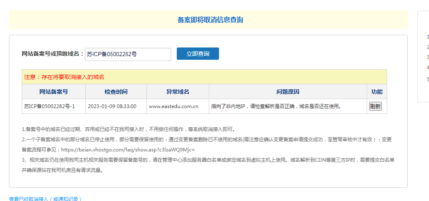
Task: Click the 立即查询 search button
Action: click(198, 54)
